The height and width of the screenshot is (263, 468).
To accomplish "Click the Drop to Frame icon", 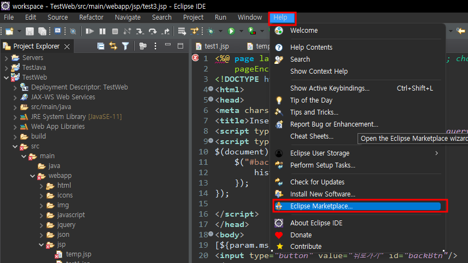I will click(182, 31).
